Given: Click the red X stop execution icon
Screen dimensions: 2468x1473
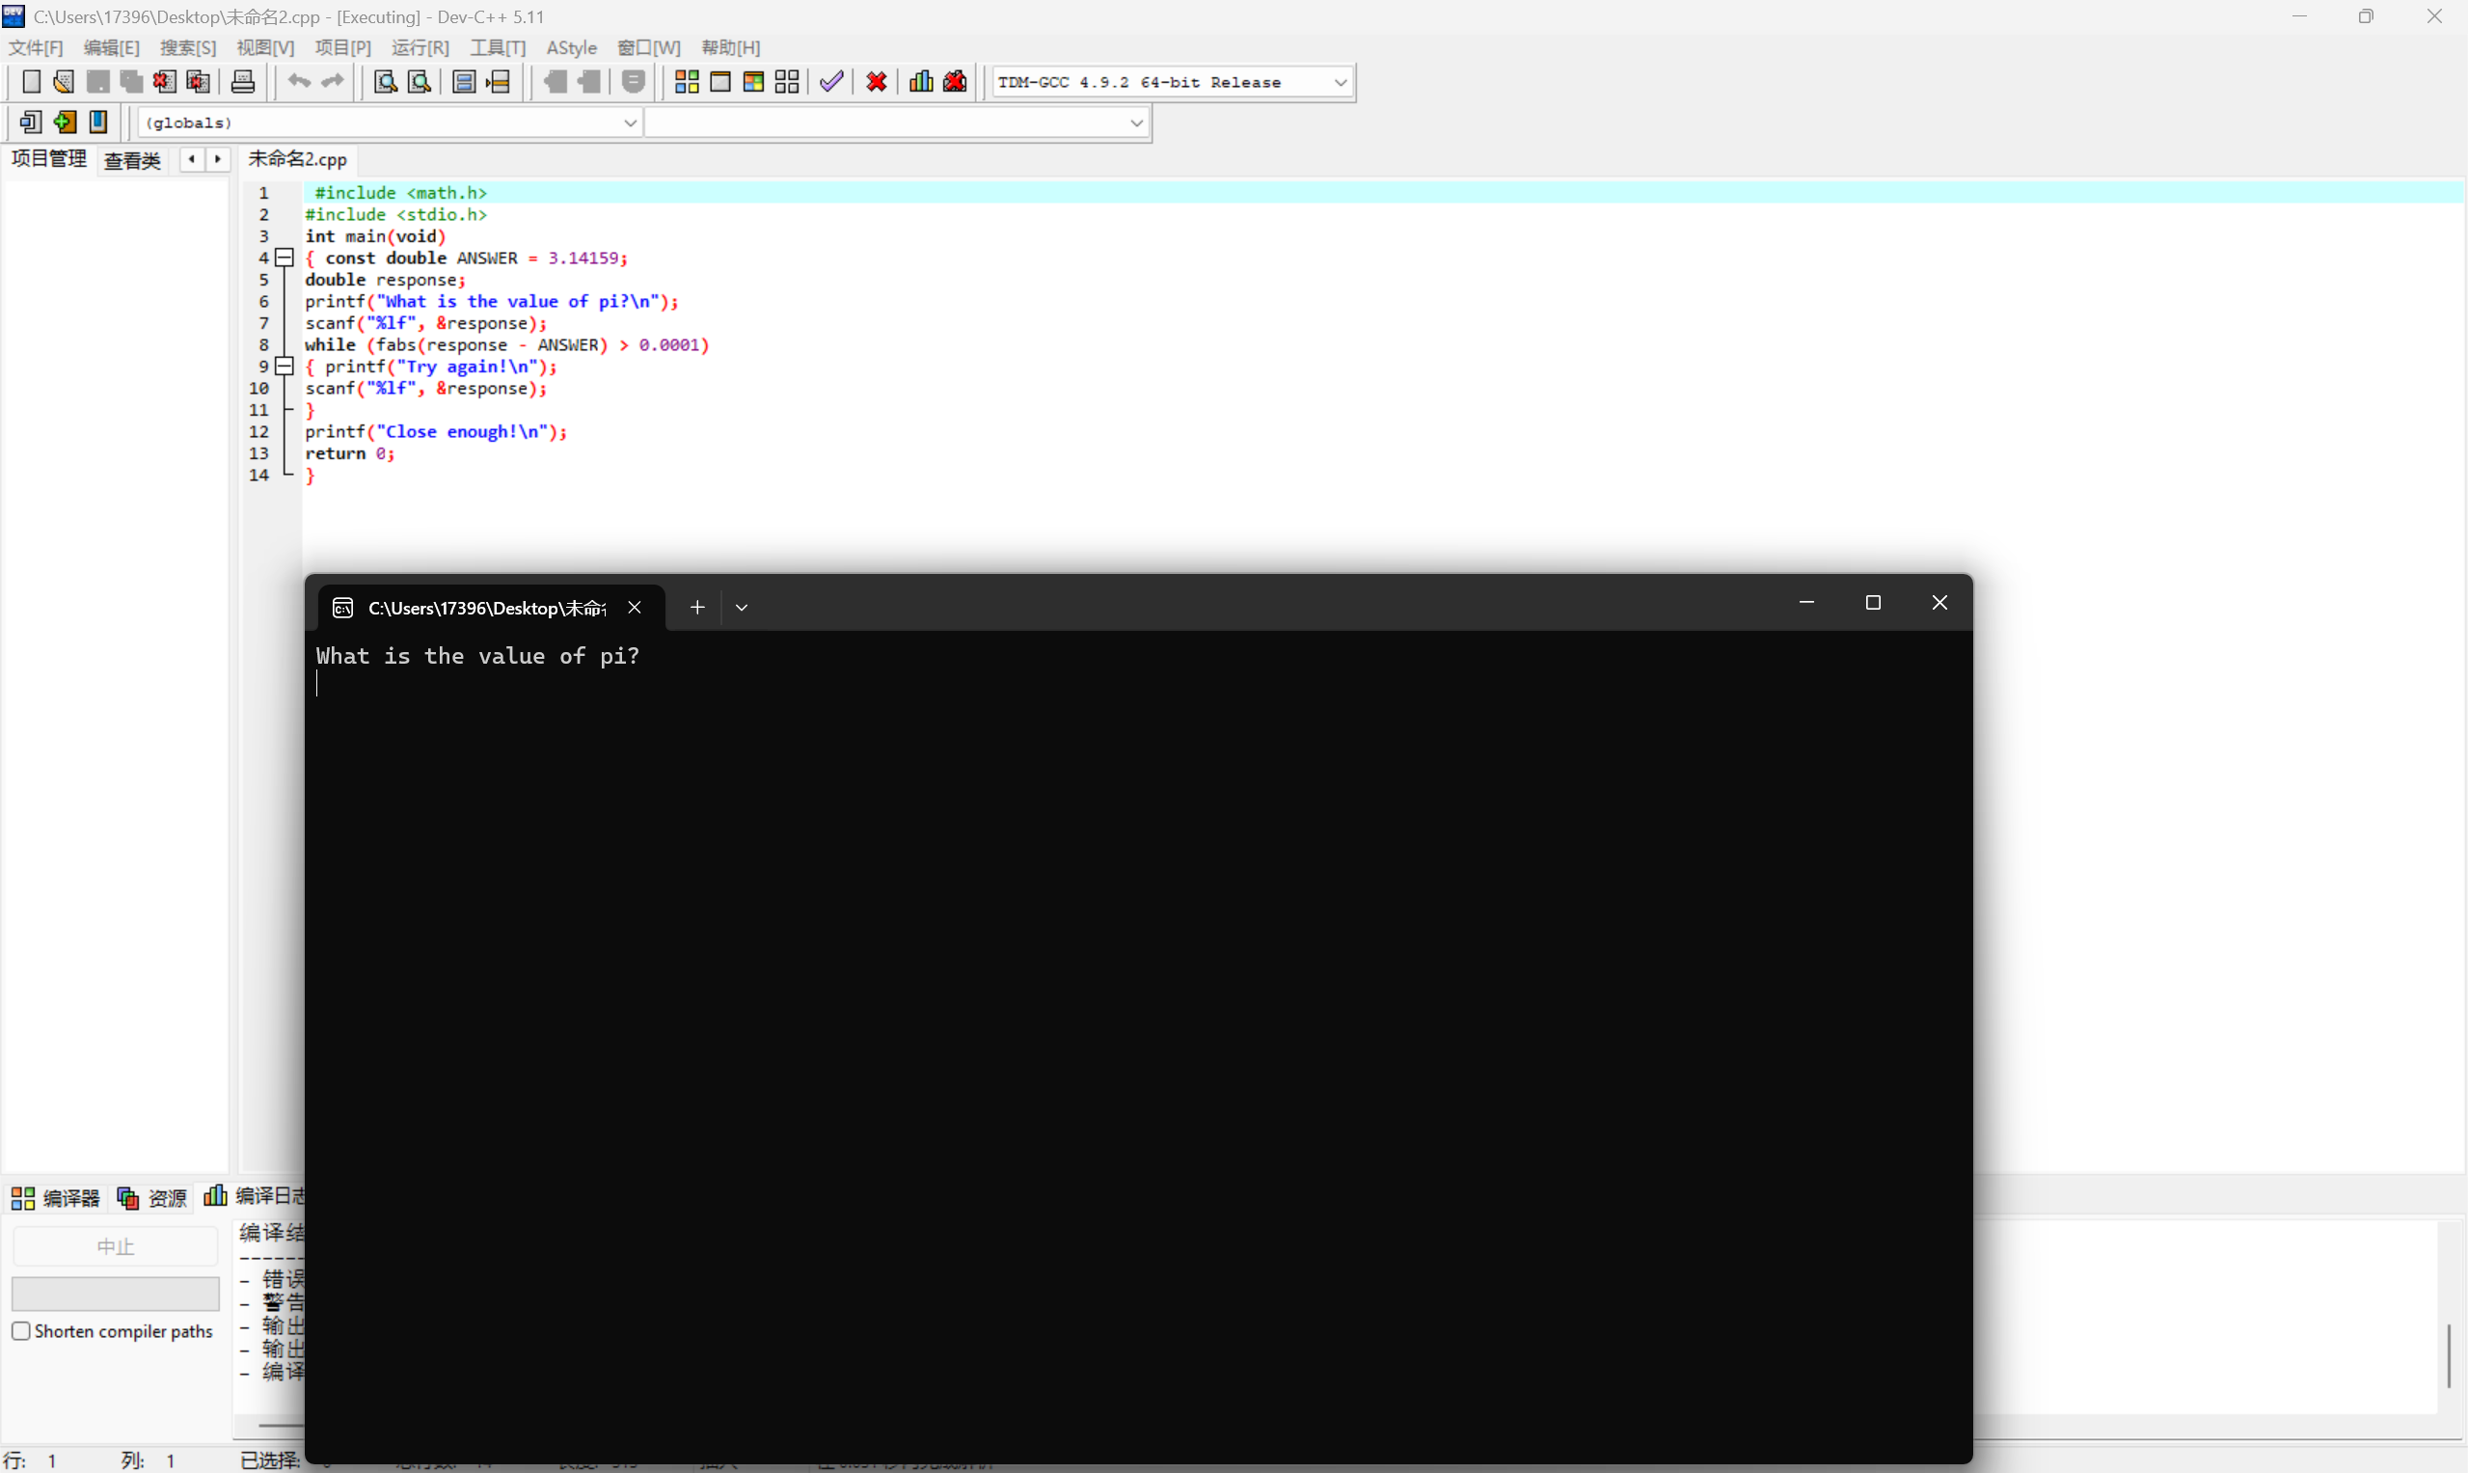Looking at the screenshot, I should coord(877,82).
